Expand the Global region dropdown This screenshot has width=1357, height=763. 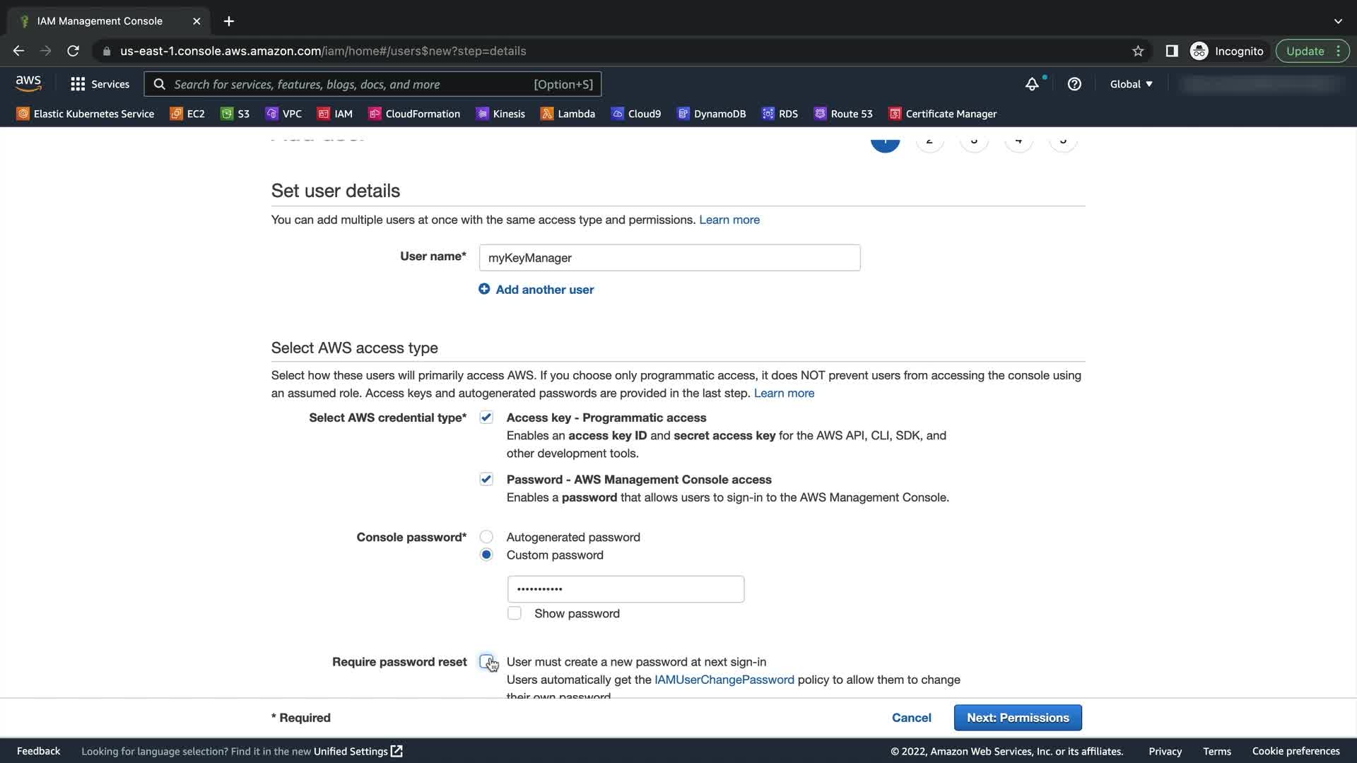coord(1131,84)
